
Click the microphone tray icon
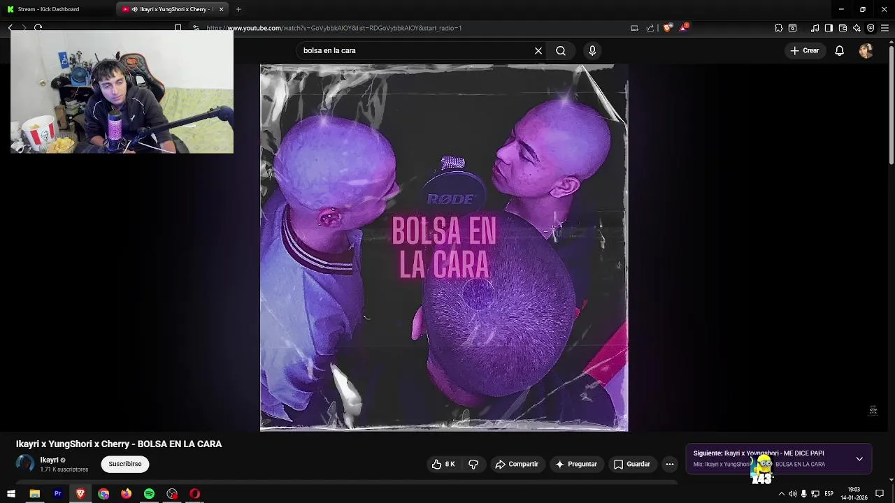pos(803,494)
